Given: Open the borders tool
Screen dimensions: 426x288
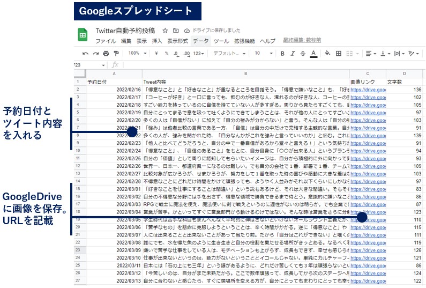Looking at the screenshot, I should [x=339, y=54].
